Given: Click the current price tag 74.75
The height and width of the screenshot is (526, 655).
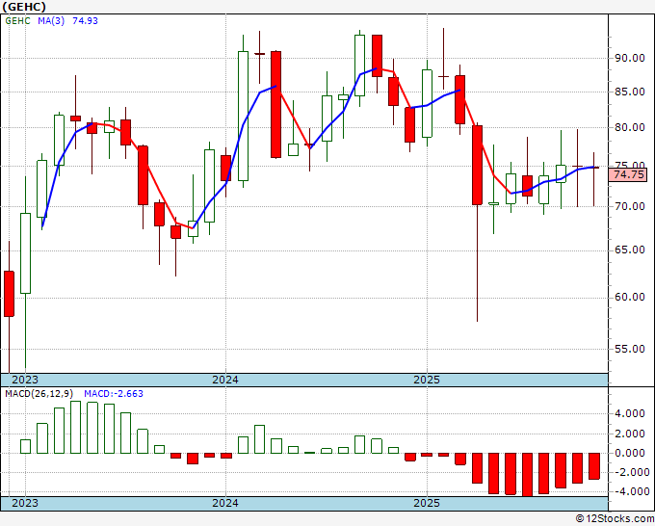Looking at the screenshot, I should click(628, 174).
